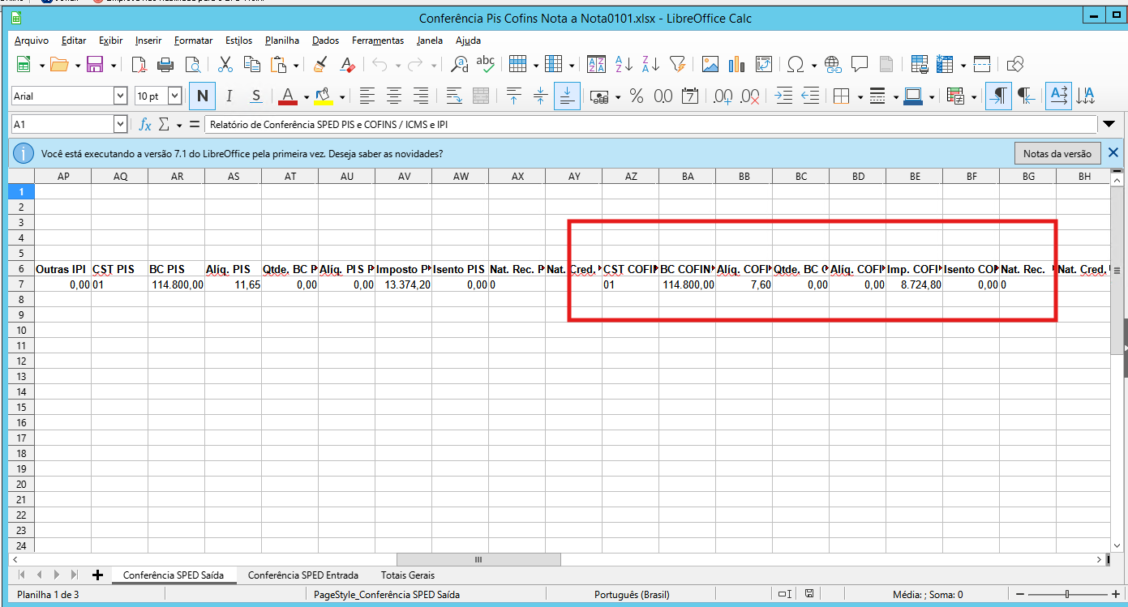
Task: Export directly as PDF
Action: [139, 65]
